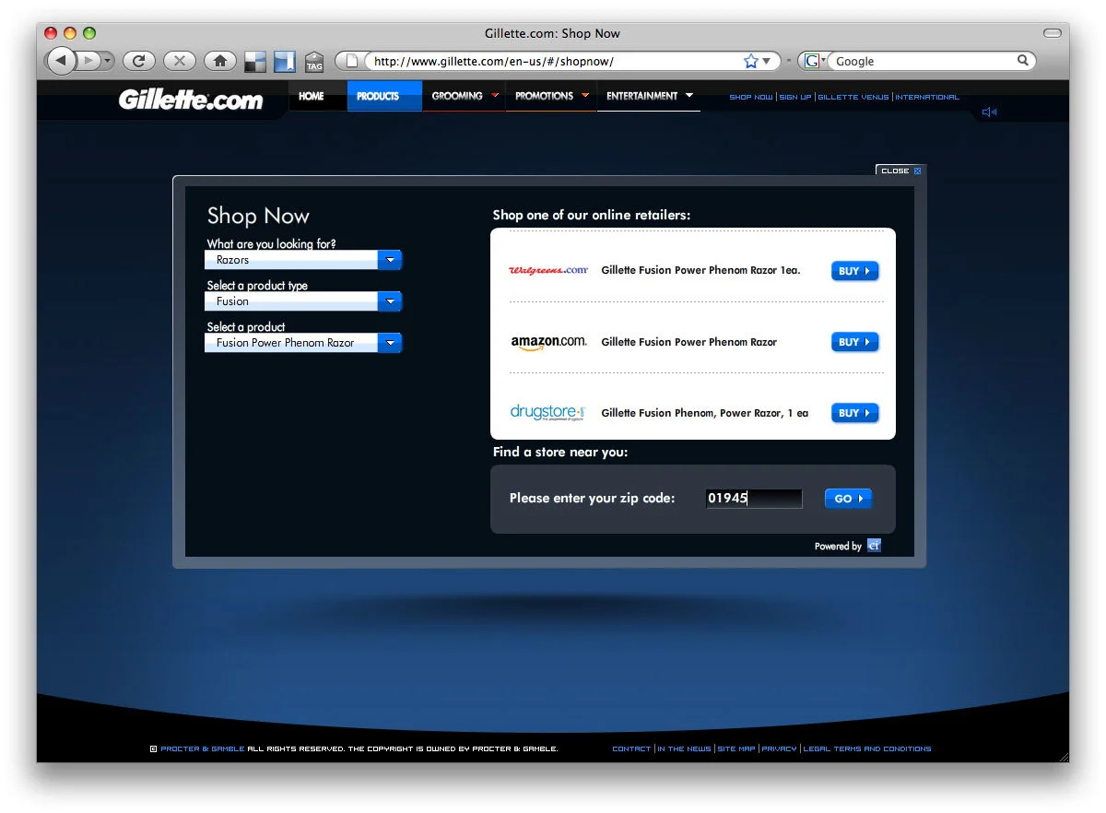The image size is (1106, 813).
Task: Close the Shop Now panel
Action: click(x=900, y=171)
